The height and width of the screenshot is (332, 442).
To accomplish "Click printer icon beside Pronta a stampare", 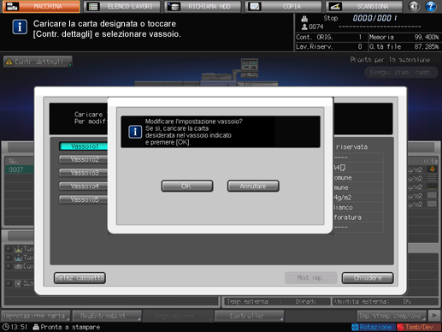I will tap(36, 327).
